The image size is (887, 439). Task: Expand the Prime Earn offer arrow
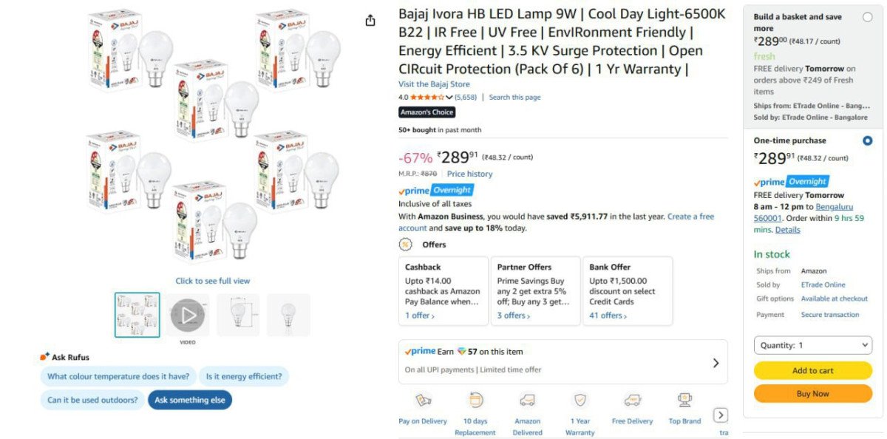pyautogui.click(x=716, y=363)
